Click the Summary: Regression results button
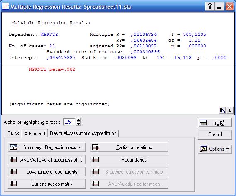Screen dimensions: 236x196 47,147
